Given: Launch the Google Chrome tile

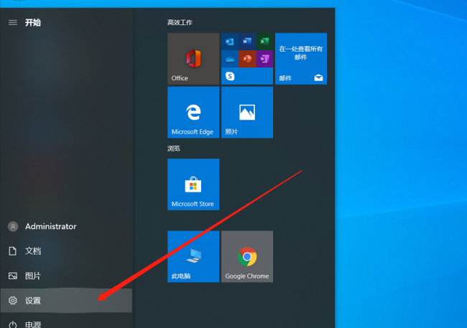Looking at the screenshot, I should point(247,256).
